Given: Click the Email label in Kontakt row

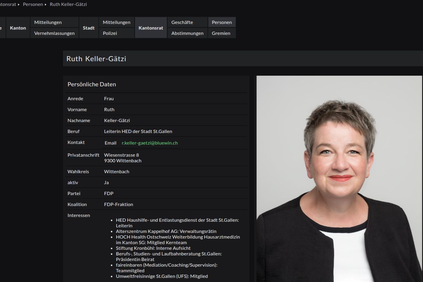Looking at the screenshot, I should click(x=110, y=143).
